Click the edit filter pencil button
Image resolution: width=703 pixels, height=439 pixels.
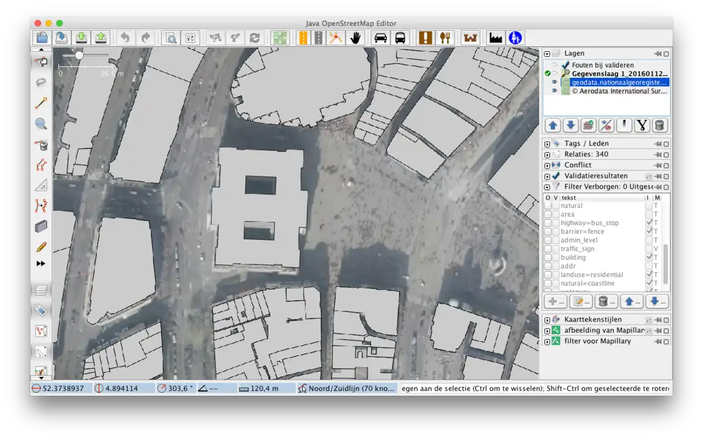tap(580, 301)
